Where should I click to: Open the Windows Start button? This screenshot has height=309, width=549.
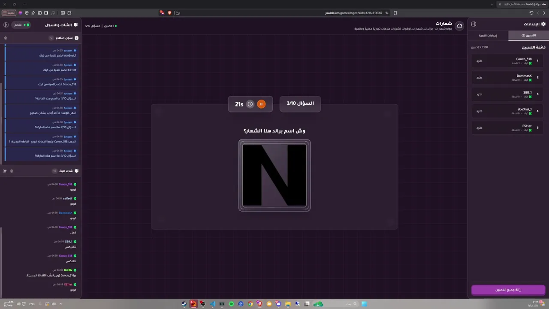point(364,304)
